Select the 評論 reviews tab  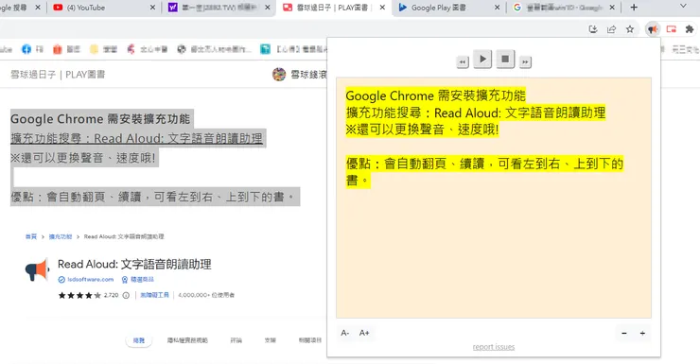click(x=236, y=340)
